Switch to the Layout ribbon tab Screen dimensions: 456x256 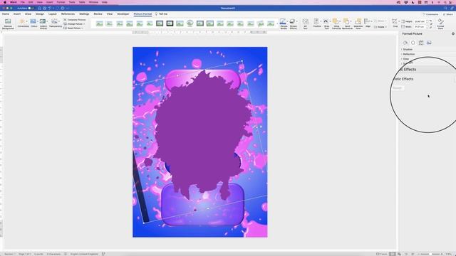click(x=52, y=14)
